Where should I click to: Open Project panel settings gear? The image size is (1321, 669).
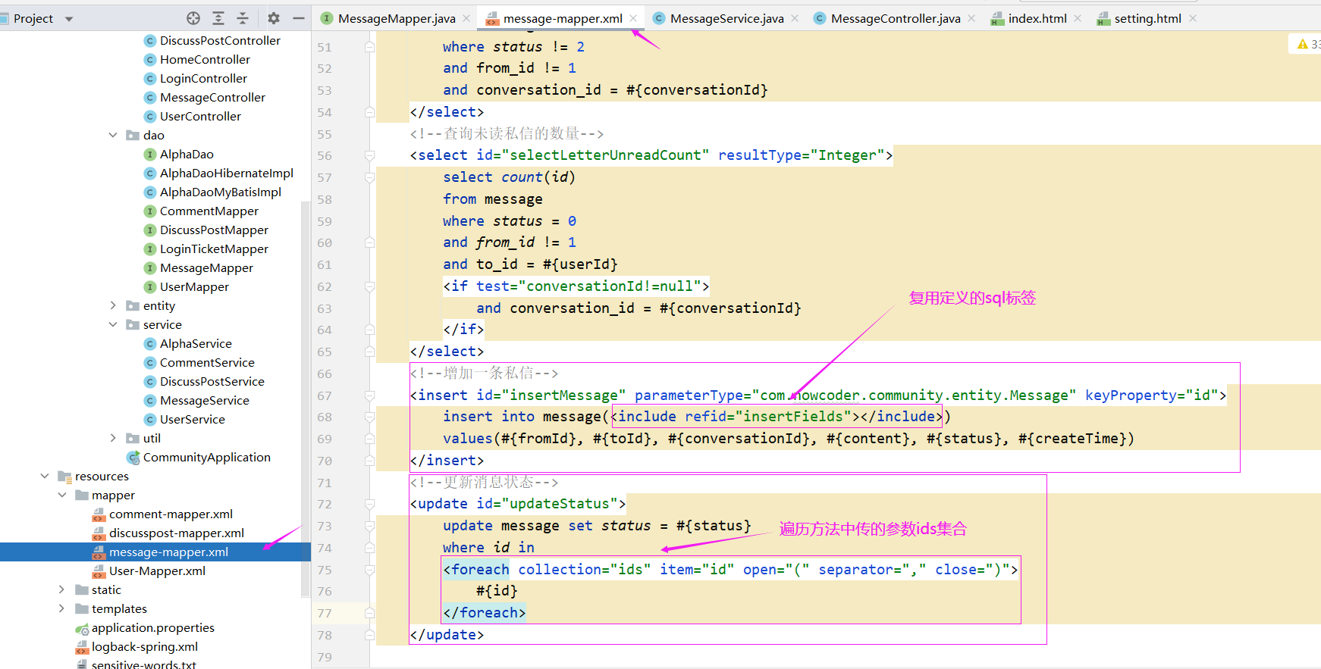(274, 18)
